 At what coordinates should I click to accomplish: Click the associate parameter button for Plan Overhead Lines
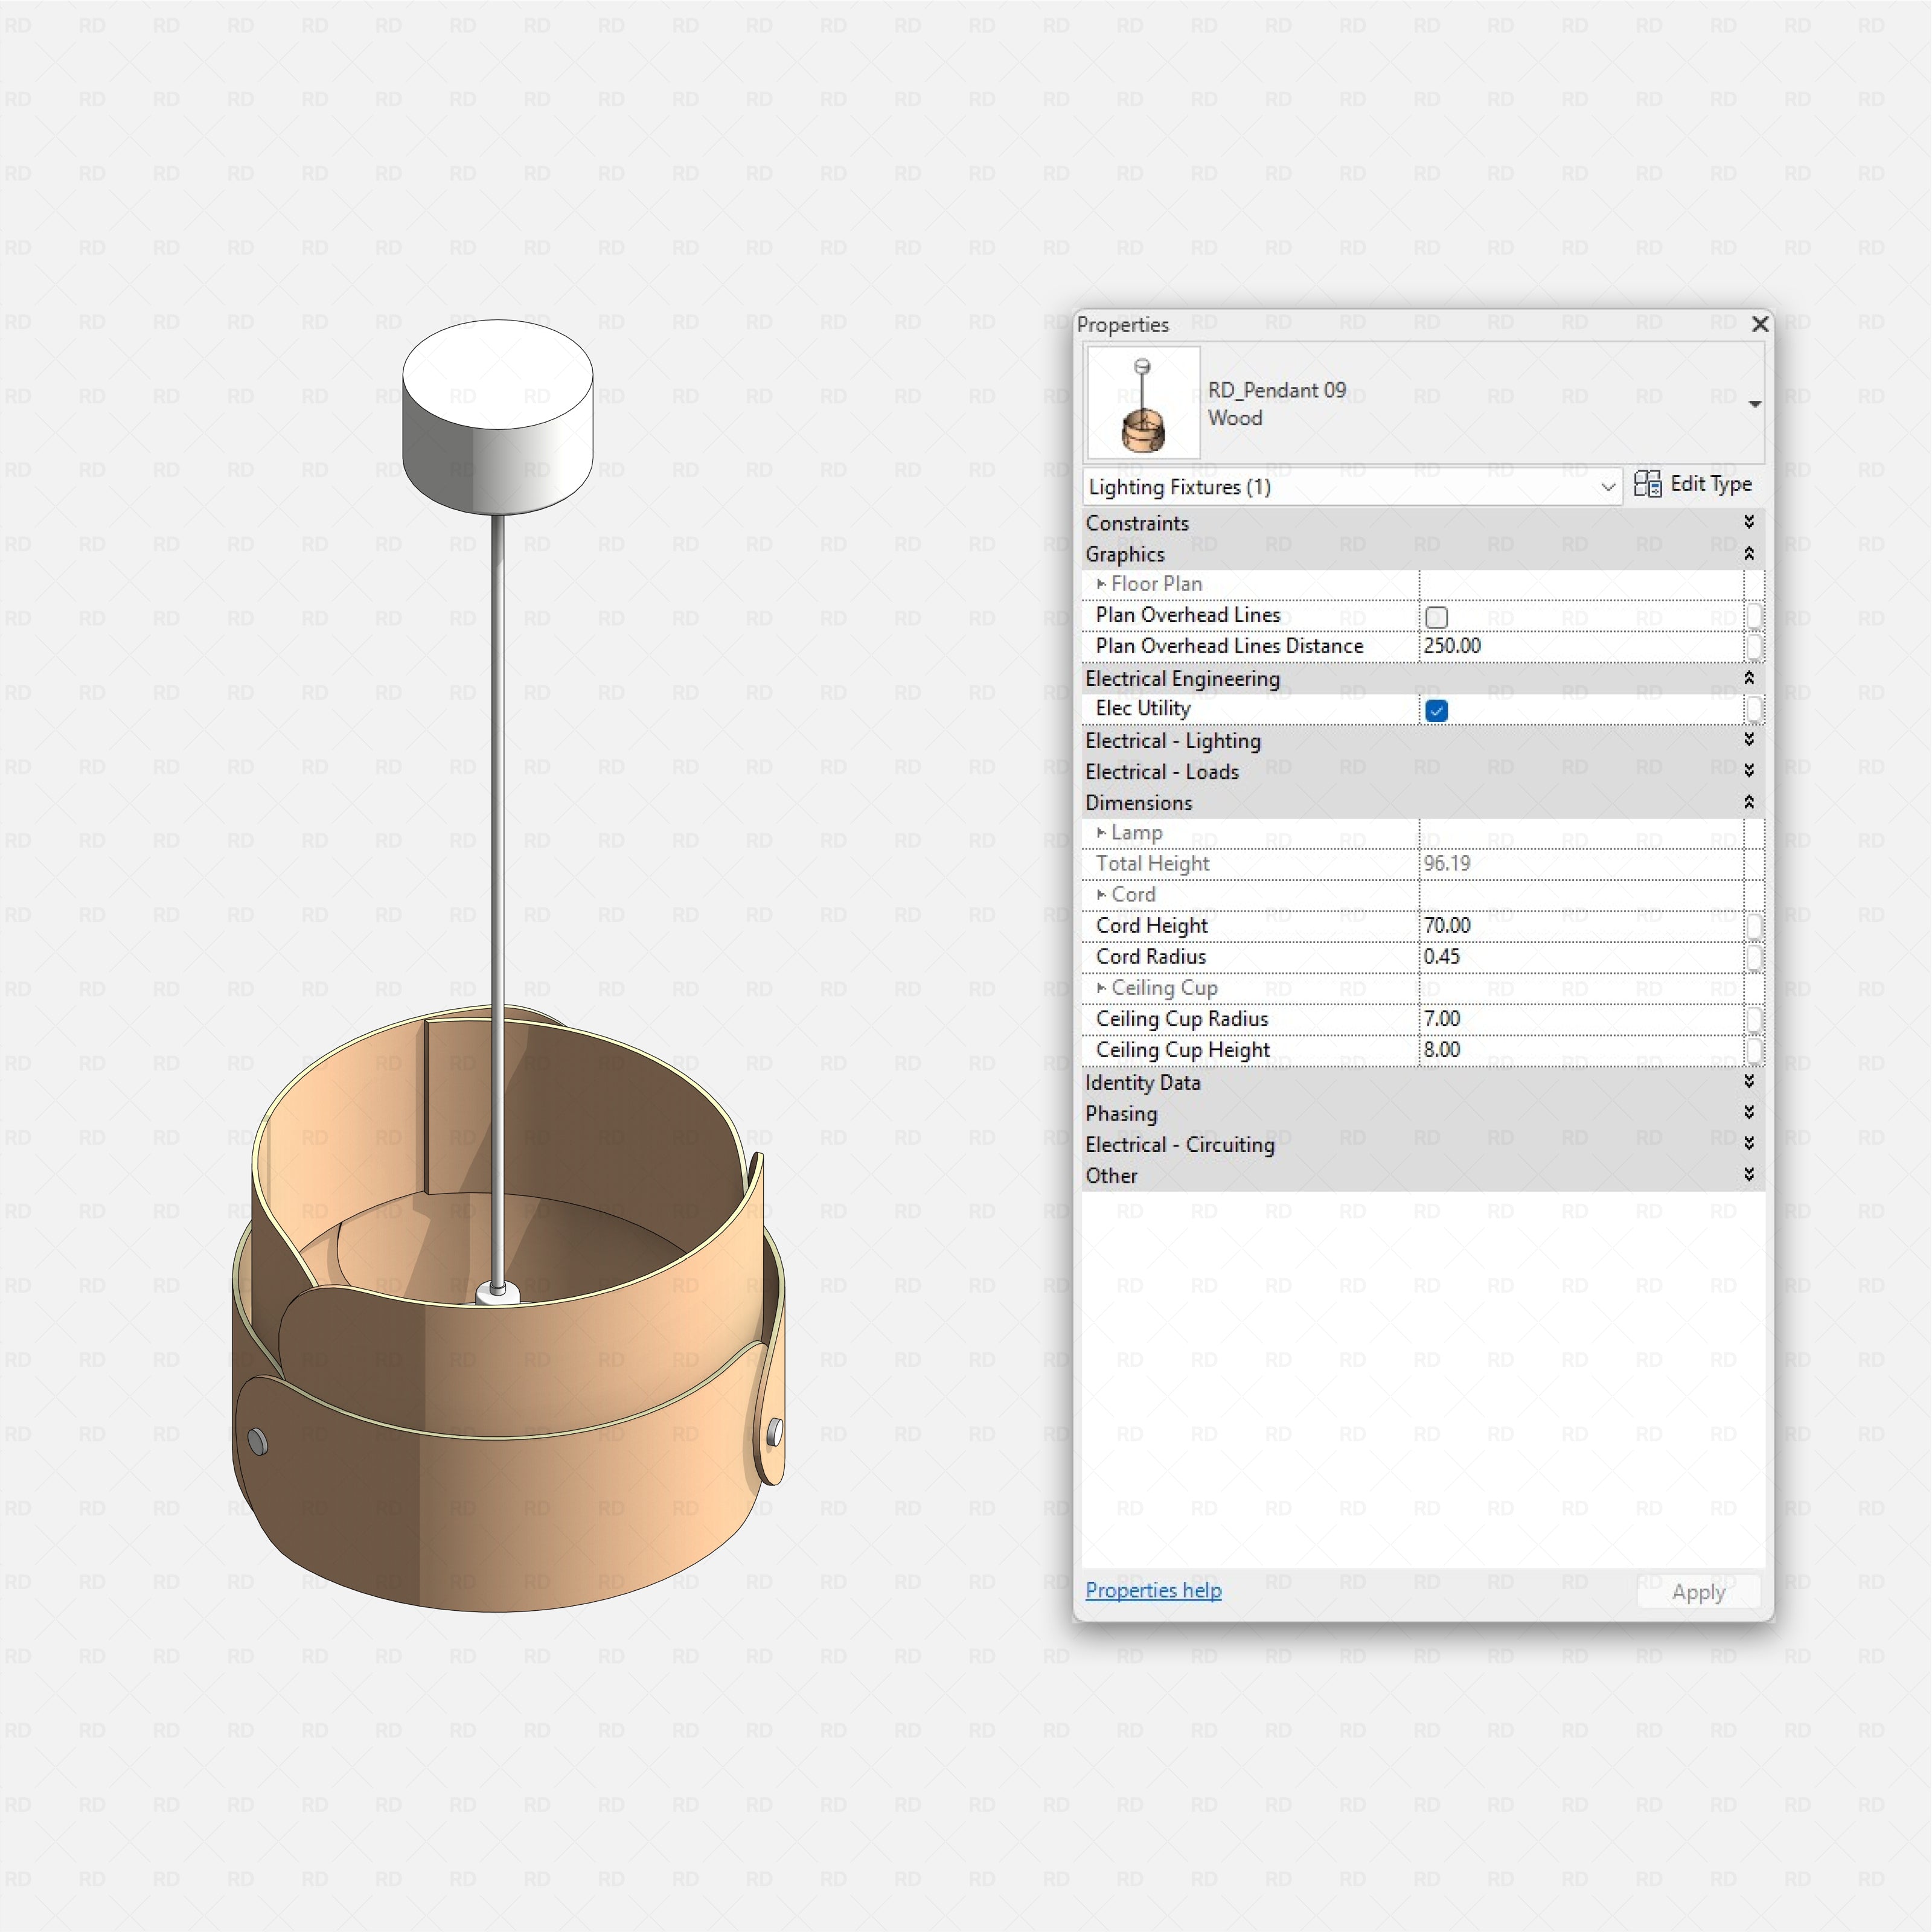[x=1754, y=616]
